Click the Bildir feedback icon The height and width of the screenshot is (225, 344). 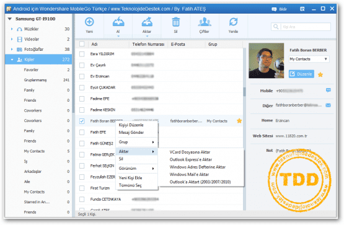pyautogui.click(x=274, y=9)
